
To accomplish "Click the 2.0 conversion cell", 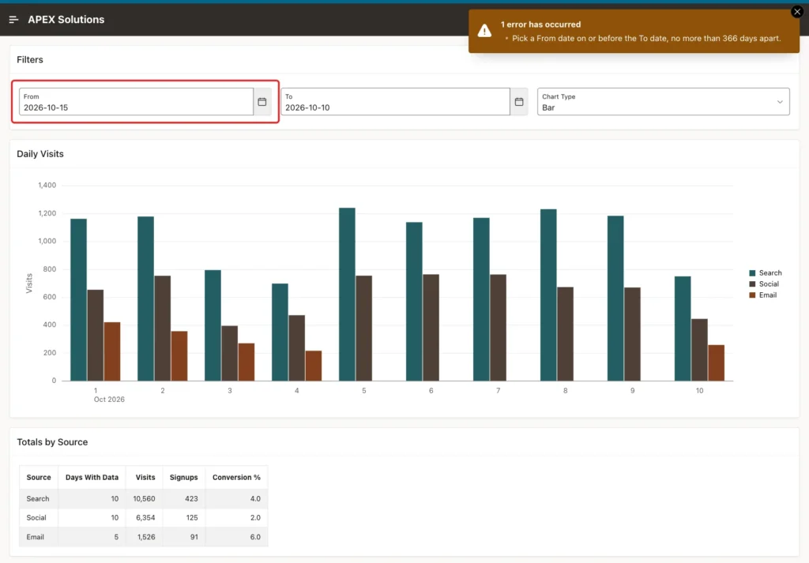I will (237, 518).
